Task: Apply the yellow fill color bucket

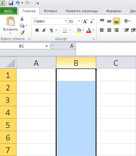Action: click(78, 30)
